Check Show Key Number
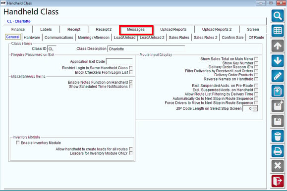 [x=256, y=63]
